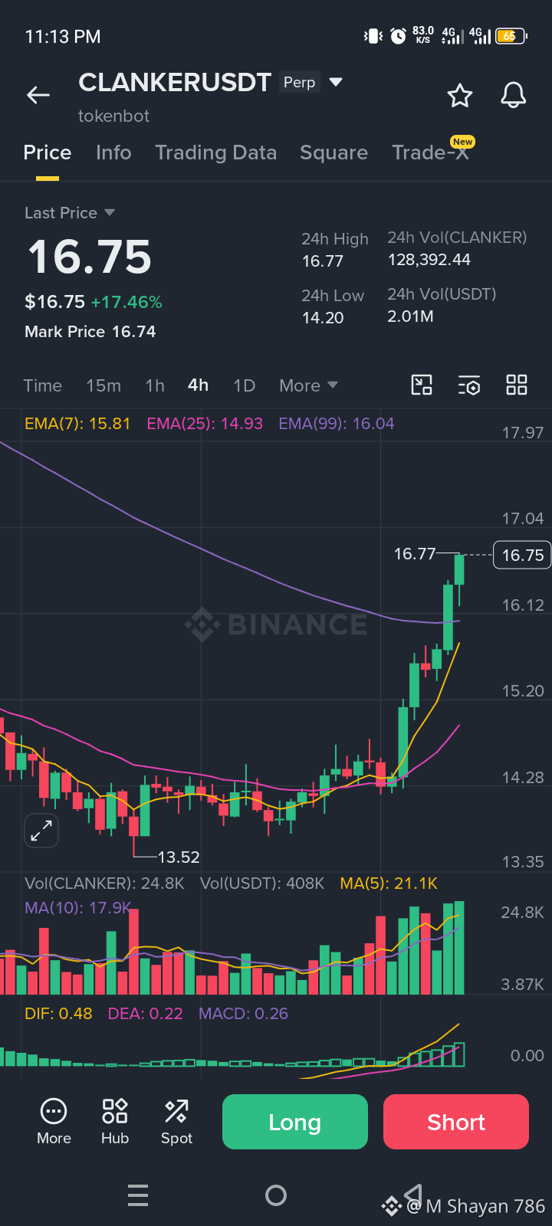
Task: Tap the MA(5): 21.1K volume label
Action: [389, 883]
